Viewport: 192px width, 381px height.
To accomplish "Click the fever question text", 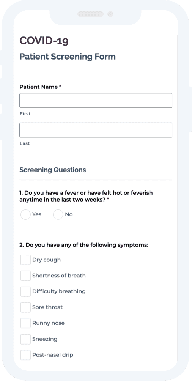I will [86, 196].
